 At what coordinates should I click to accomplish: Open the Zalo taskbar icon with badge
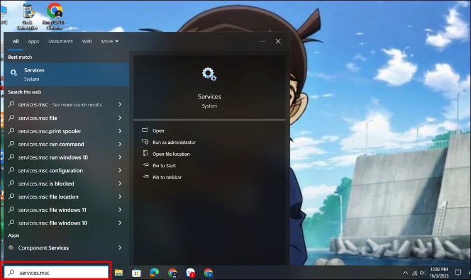tap(191, 273)
